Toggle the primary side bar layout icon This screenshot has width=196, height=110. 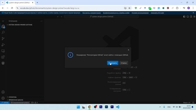click(x=184, y=16)
